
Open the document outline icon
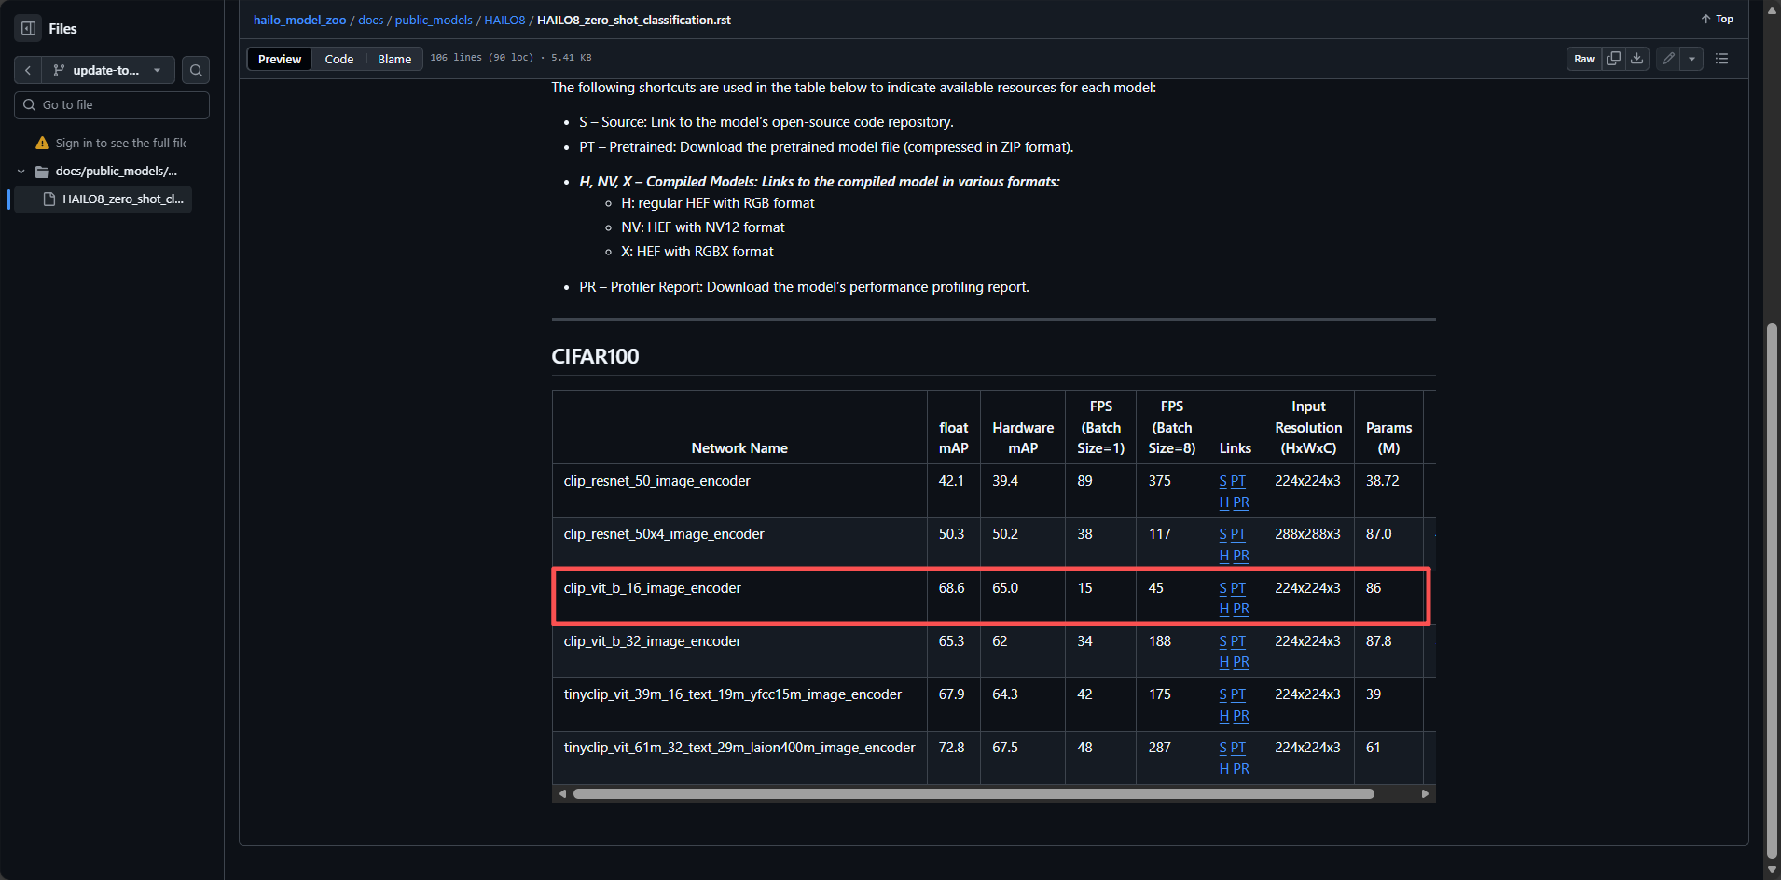pos(1721,59)
